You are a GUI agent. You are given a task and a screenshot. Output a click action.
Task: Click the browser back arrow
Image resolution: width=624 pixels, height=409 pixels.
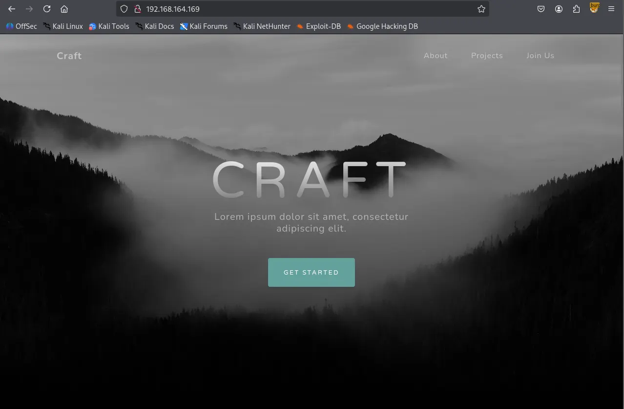(x=12, y=9)
